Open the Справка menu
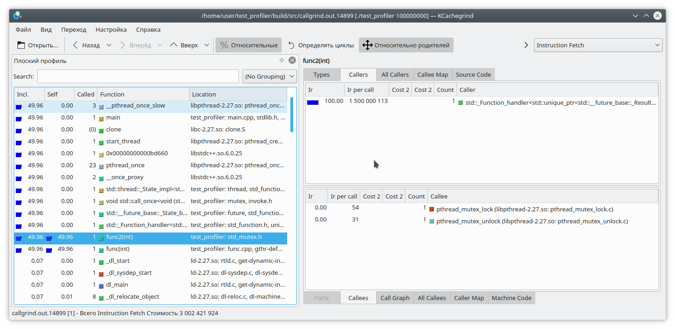This screenshot has width=675, height=329. pyautogui.click(x=148, y=29)
